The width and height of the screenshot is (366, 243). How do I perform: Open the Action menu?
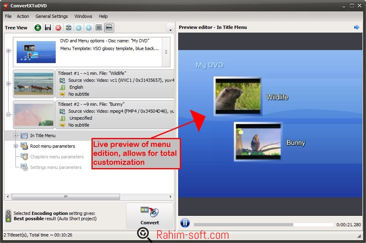coord(23,16)
